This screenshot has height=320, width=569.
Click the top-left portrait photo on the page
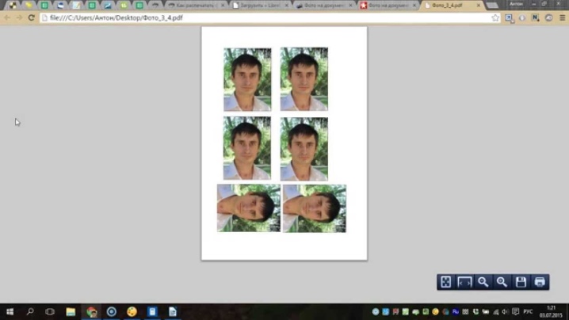click(247, 79)
